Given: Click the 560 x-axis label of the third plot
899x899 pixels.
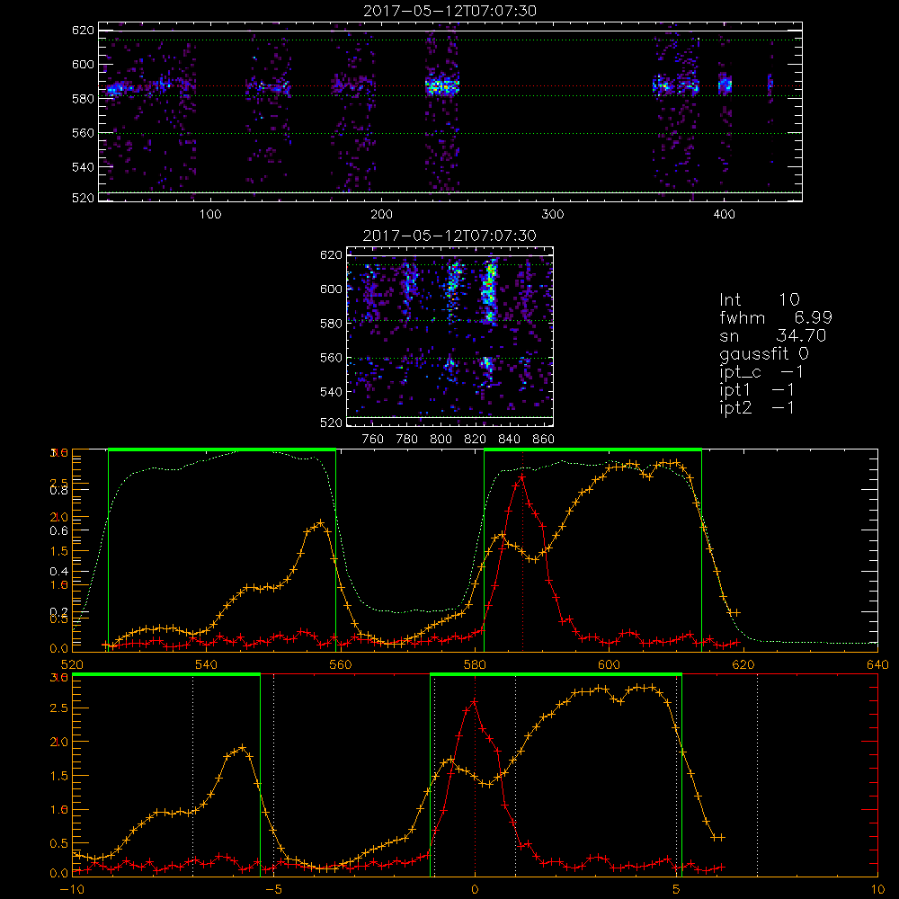Looking at the screenshot, I should click(341, 665).
